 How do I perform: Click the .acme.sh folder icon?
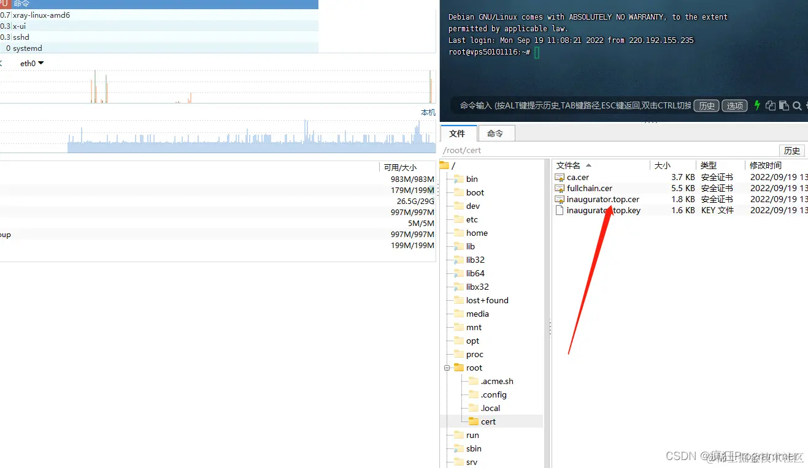tap(473, 381)
